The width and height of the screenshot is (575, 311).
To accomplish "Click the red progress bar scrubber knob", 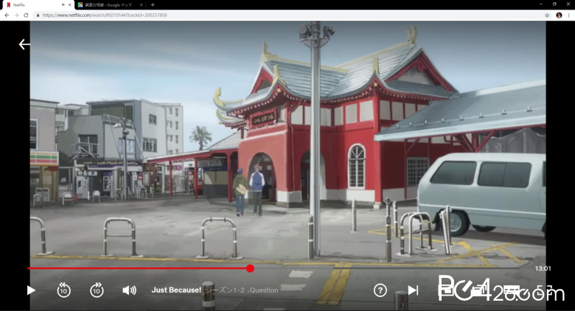I will tap(250, 268).
